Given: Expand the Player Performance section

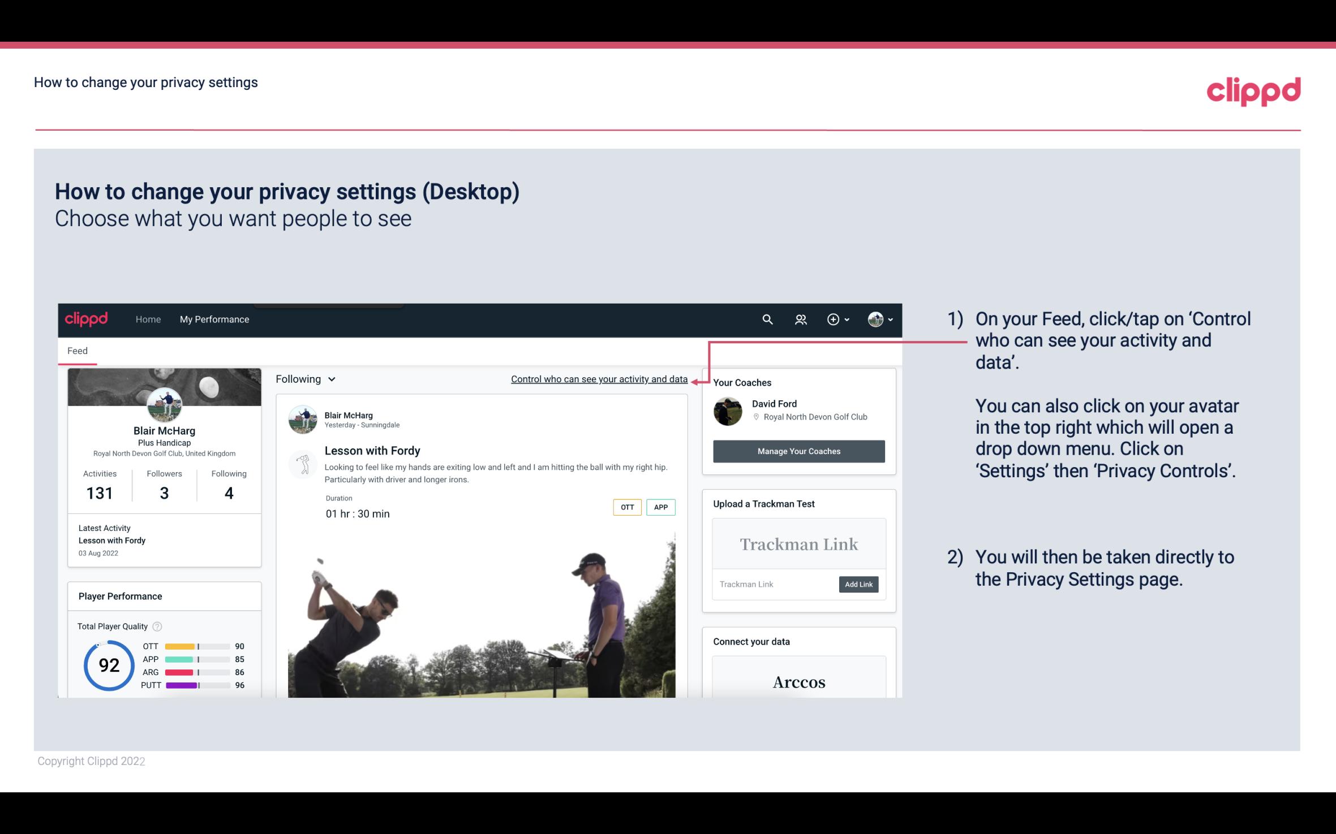Looking at the screenshot, I should 120,596.
